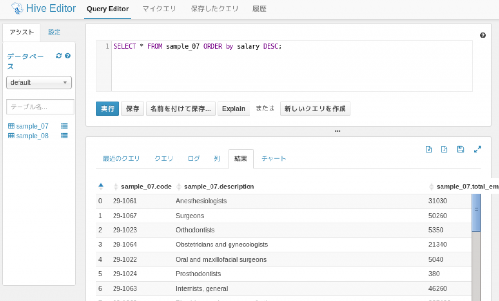Viewport: 499px width, 301px height.
Task: Focus the テーブル名 search field
Action: point(40,107)
